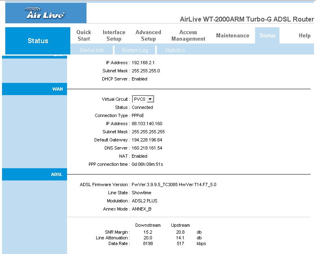Click the ADSL2 PLUS modulation value

pos(145,201)
